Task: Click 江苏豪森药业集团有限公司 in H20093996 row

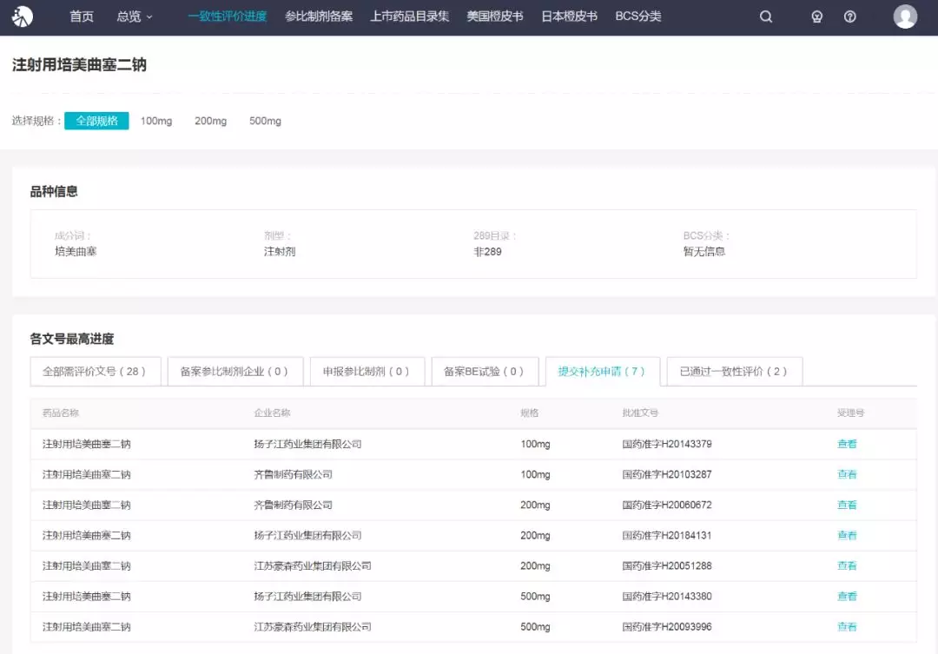Action: click(x=313, y=627)
